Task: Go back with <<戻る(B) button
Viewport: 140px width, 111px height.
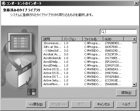Action: click(x=36, y=104)
